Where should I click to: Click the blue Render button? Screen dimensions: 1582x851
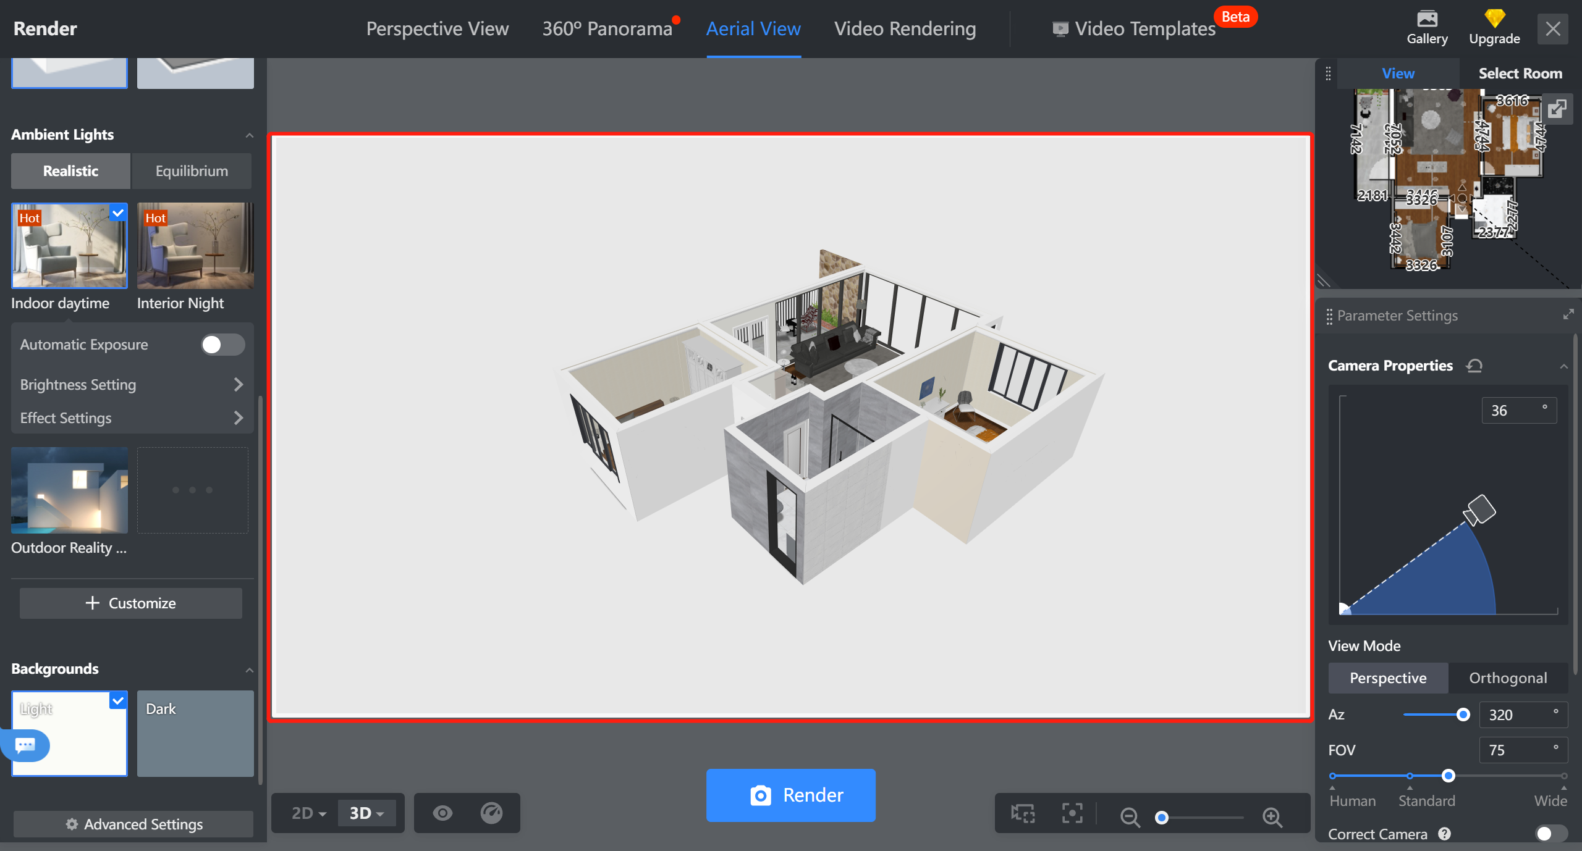(x=790, y=795)
